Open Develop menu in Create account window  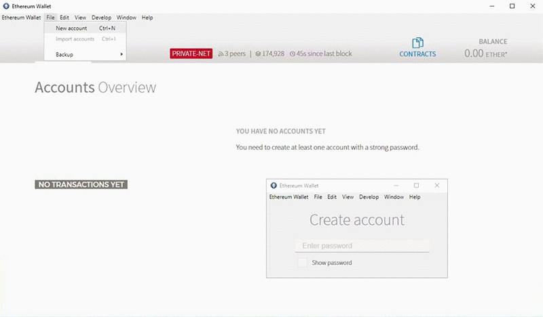pos(369,196)
